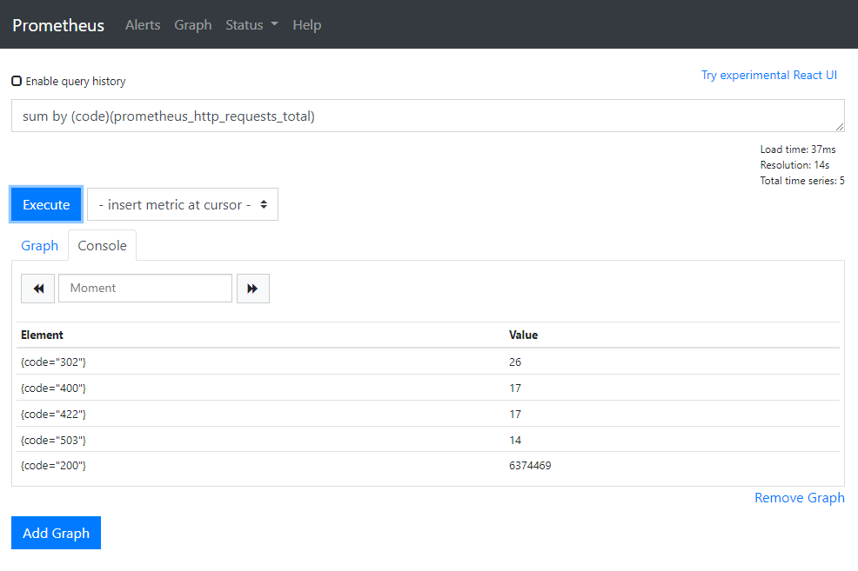Screen dimensions: 858x571
Task: Expand the insert metric at cursor dropdown
Action: click(x=183, y=204)
